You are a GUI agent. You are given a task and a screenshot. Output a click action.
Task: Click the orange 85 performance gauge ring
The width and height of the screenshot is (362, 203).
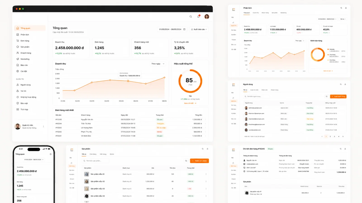click(190, 81)
